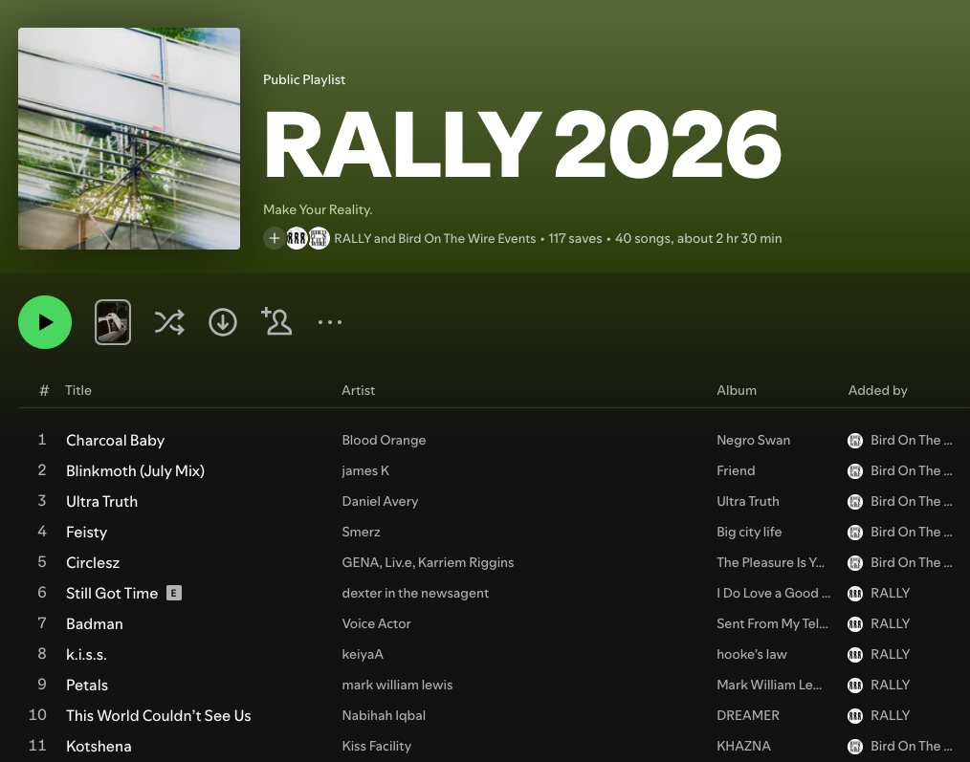Open the album The Pleasure Is Y...
The height and width of the screenshot is (762, 970).
pos(771,563)
